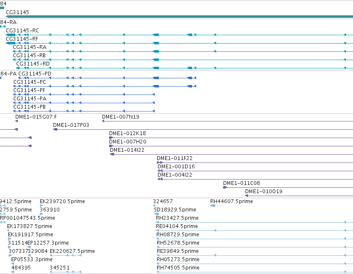Click BAC clone DME1-014I22
The width and height of the screenshot is (353, 274).
click(x=127, y=150)
